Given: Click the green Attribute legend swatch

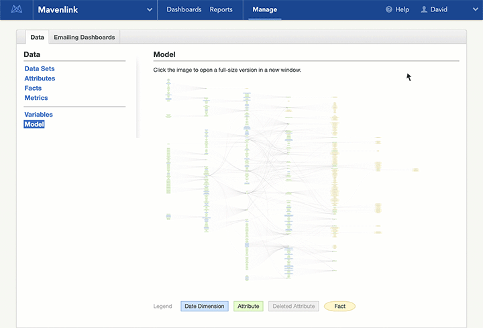Looking at the screenshot, I should (248, 306).
